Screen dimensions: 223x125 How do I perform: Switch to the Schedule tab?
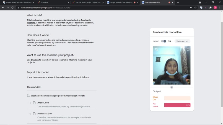[53, 2]
